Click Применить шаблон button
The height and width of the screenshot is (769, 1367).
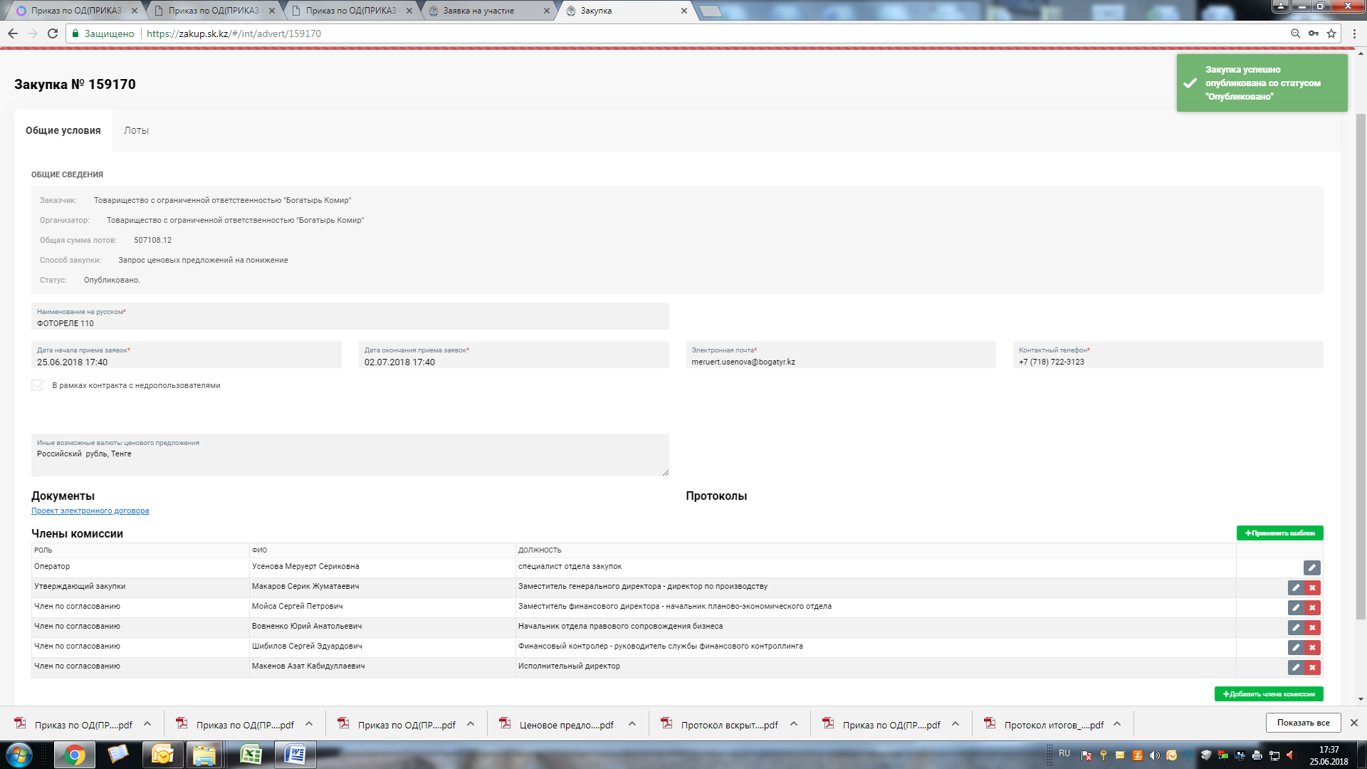point(1279,533)
